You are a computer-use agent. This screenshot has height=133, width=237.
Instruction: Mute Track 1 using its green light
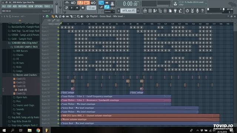(58, 27)
